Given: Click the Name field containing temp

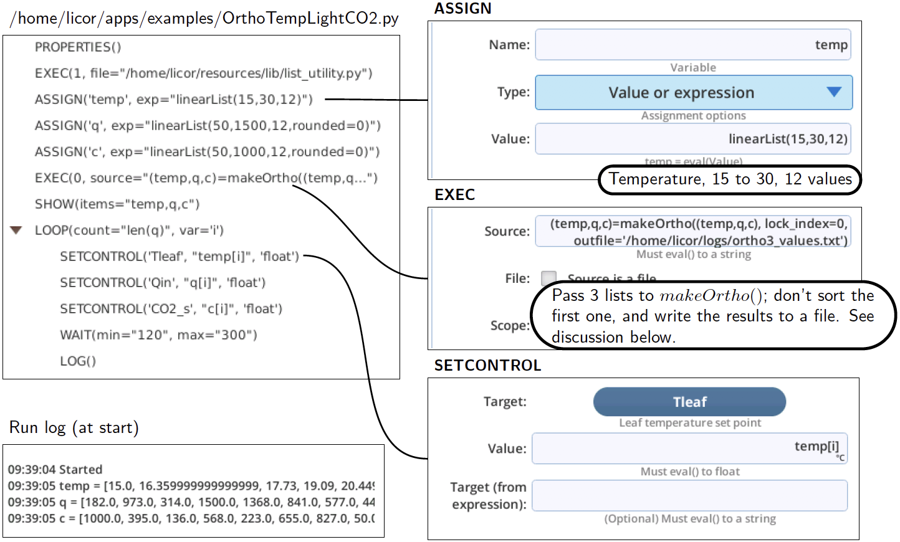Looking at the screenshot, I should [693, 45].
